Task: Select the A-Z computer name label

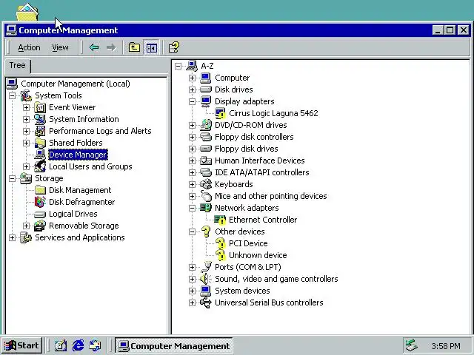Action: [x=207, y=66]
